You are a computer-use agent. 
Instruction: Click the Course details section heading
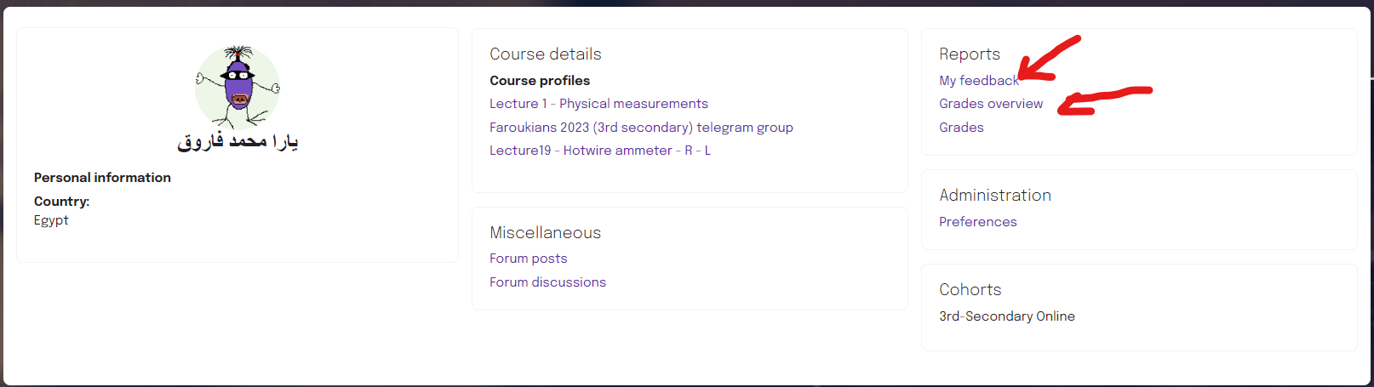(546, 54)
